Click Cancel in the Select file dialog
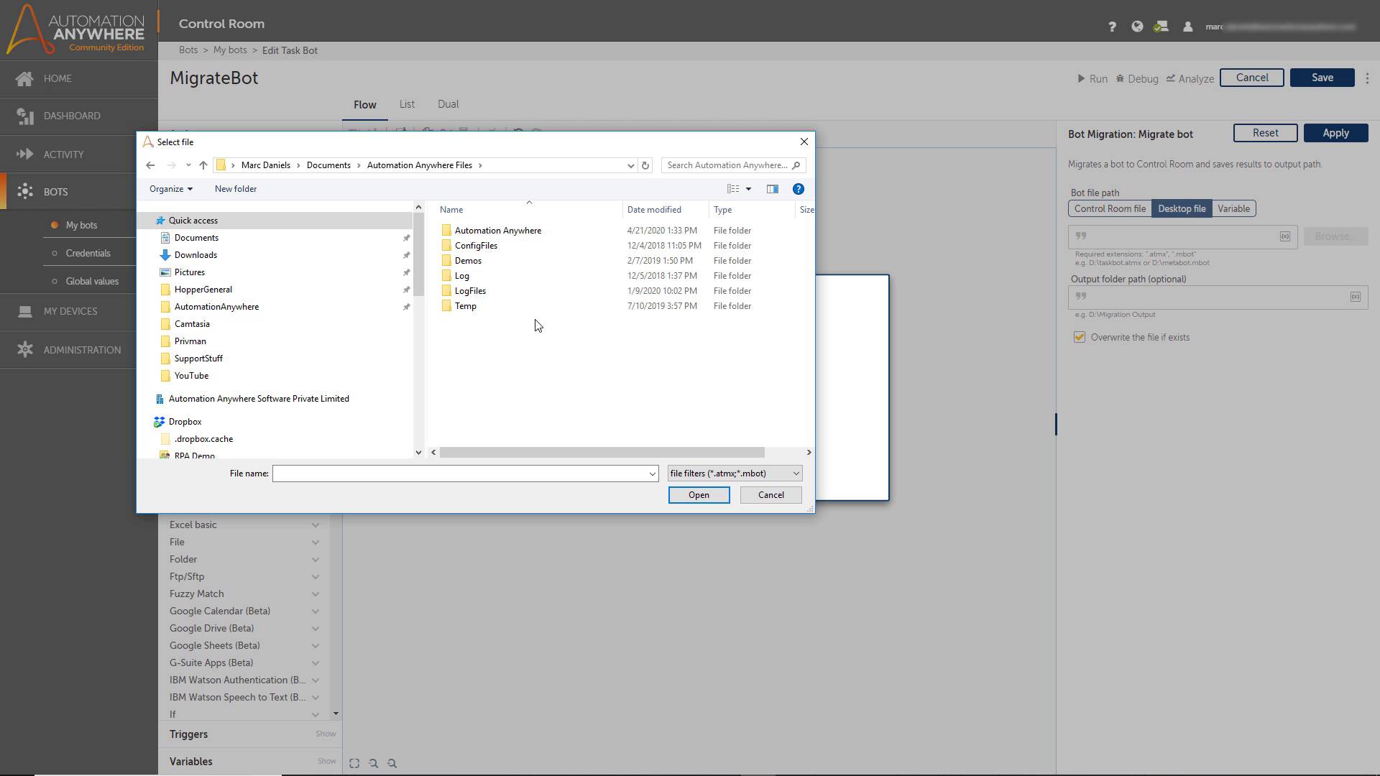1380x776 pixels. [770, 495]
